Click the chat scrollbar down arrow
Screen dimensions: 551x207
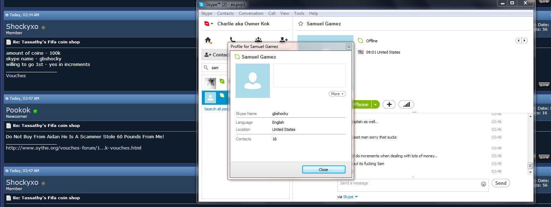click(530, 172)
